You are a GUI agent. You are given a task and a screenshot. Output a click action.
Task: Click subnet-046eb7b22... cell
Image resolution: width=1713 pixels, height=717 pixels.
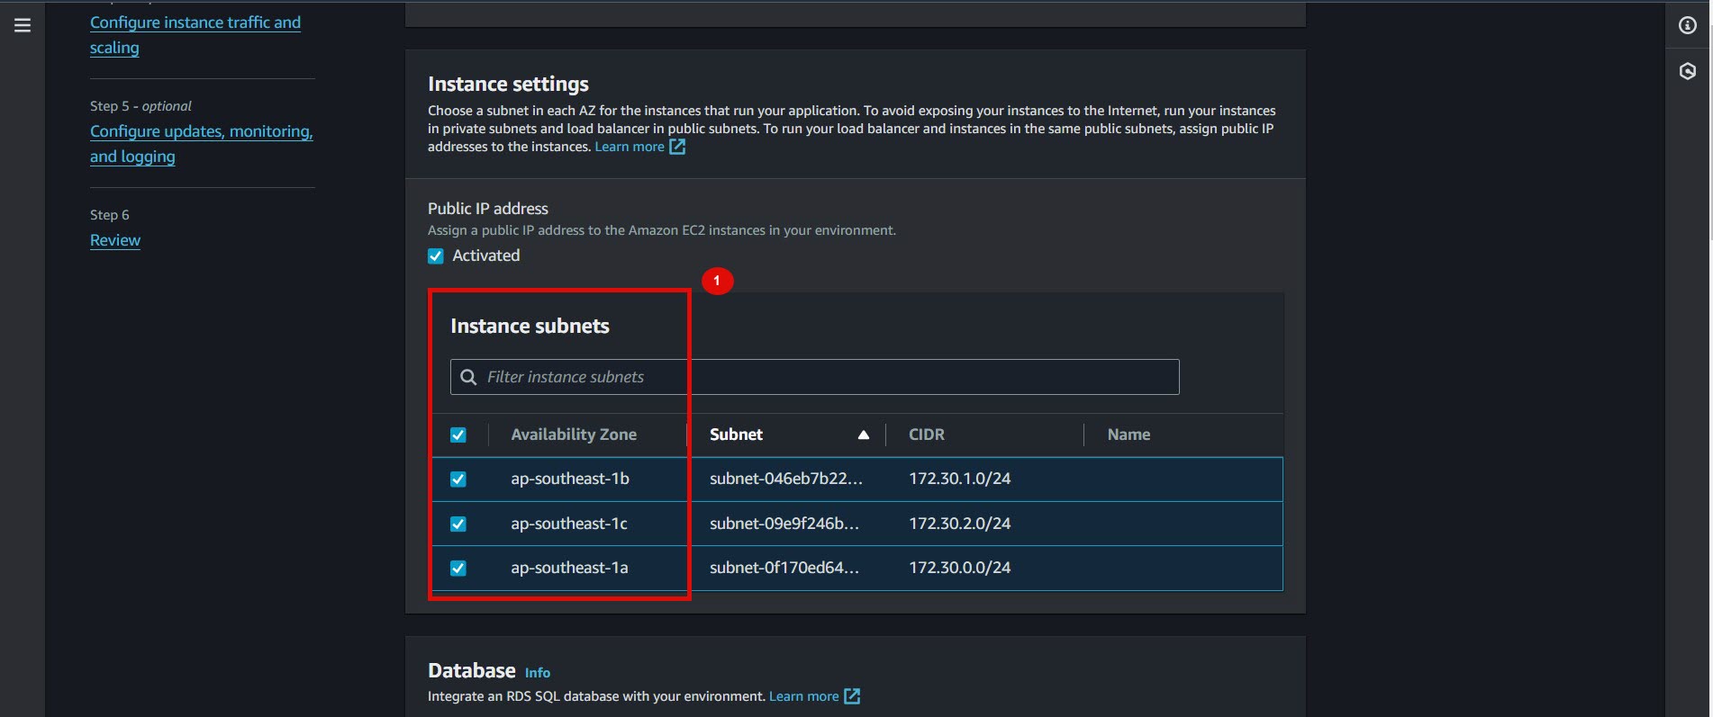click(x=786, y=479)
